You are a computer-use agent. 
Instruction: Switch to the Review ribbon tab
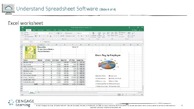pos(60,30)
